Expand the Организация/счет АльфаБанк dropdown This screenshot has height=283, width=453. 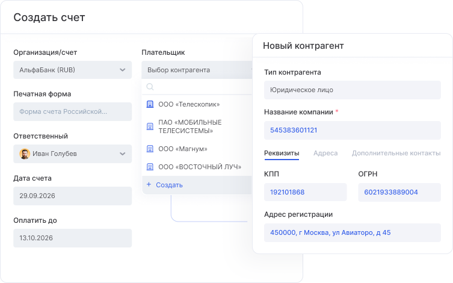[123, 70]
